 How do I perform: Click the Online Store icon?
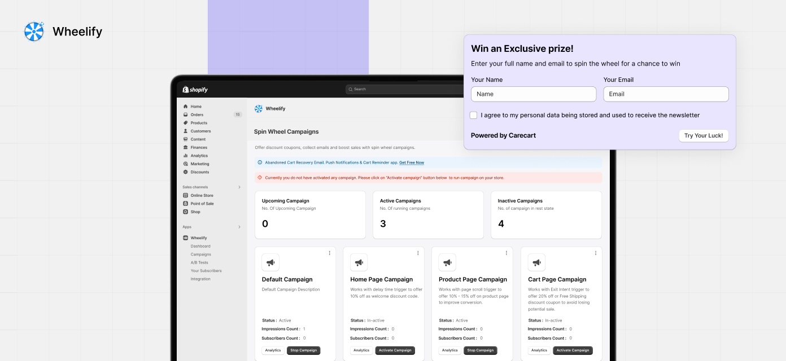[x=185, y=195]
